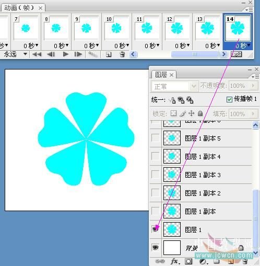Delete layer trash icon in layers panel
Screen dimensions: 260x266
(x=245, y=261)
